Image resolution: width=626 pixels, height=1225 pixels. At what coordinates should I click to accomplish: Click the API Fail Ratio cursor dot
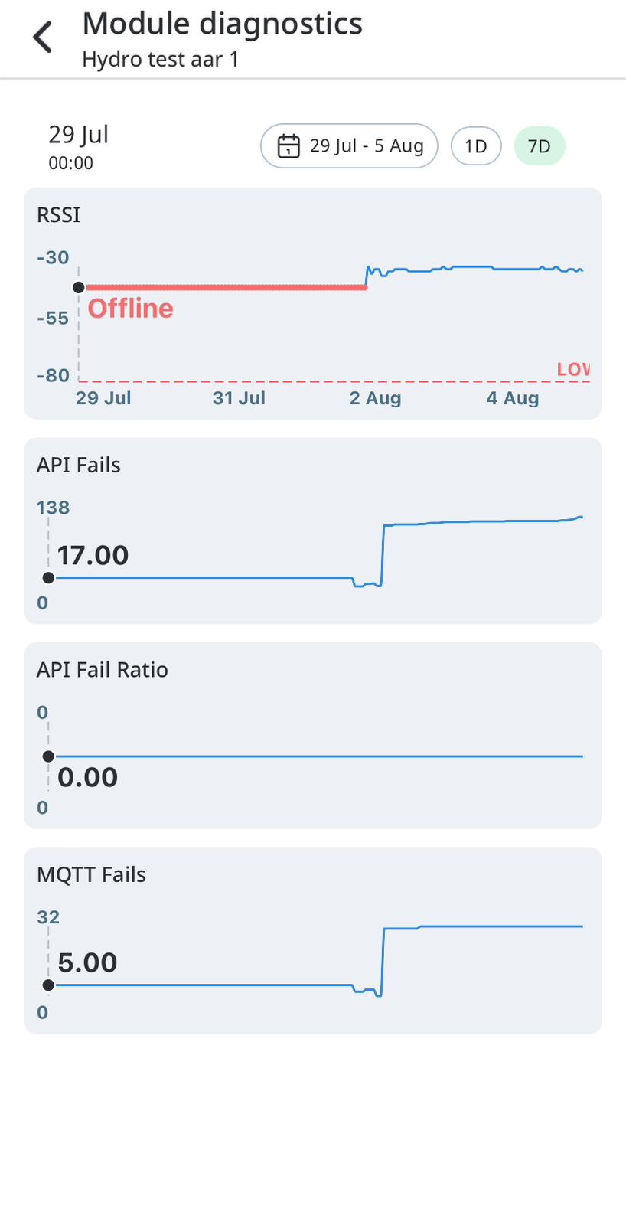click(x=48, y=756)
